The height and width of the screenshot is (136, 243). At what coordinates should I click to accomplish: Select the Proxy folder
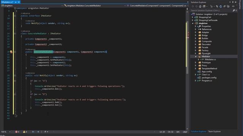point(204,65)
